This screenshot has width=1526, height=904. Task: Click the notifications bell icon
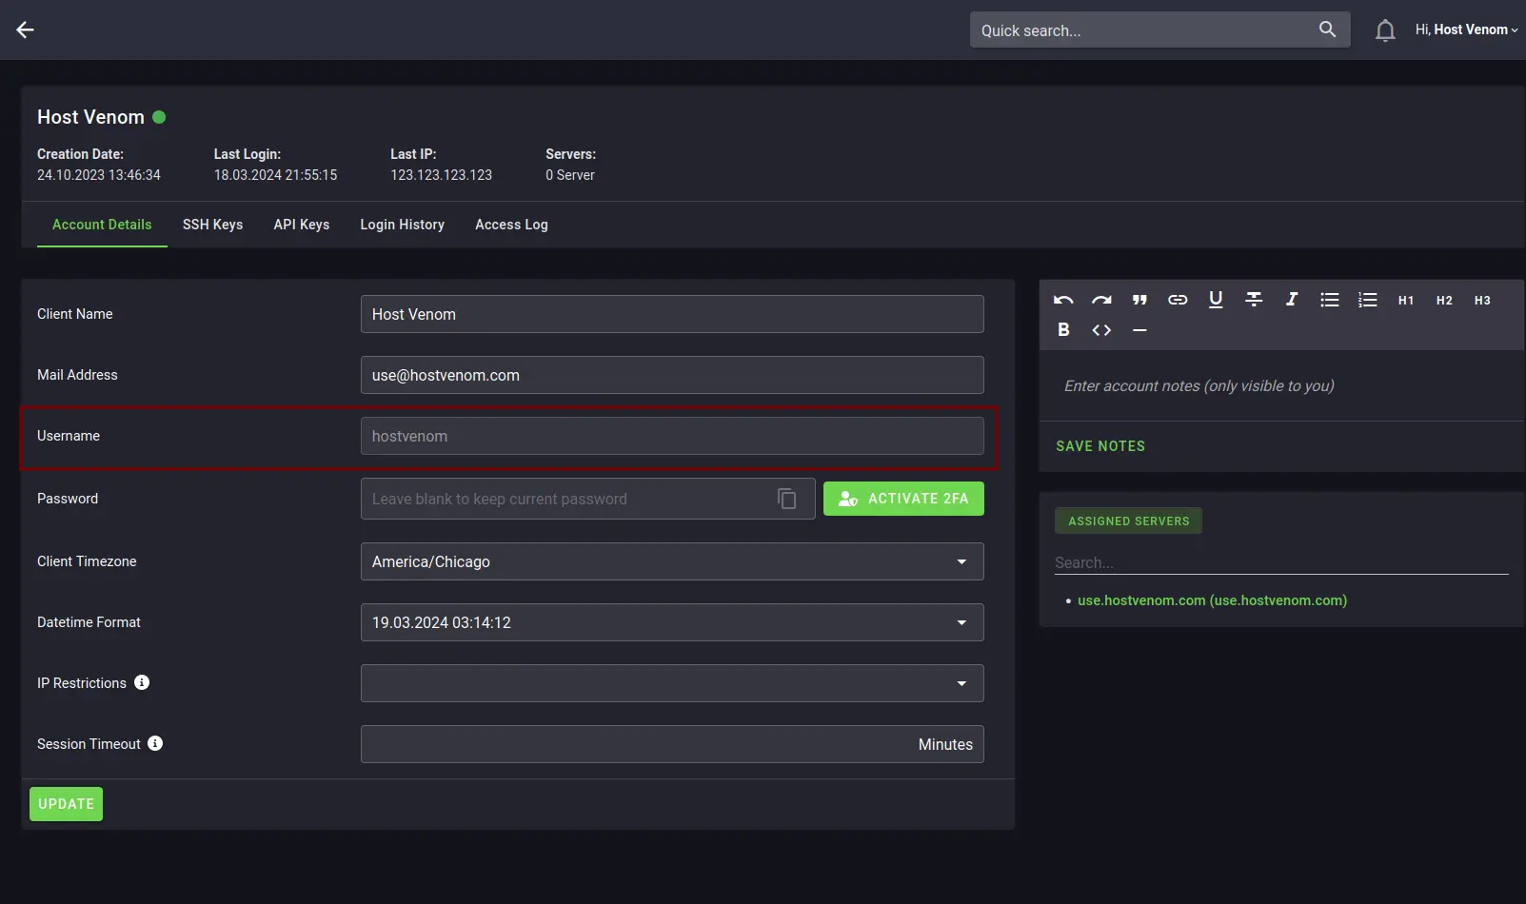[1385, 29]
